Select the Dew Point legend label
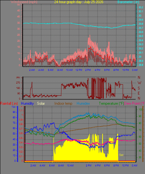This screenshot has width=145, height=174. [135, 103]
